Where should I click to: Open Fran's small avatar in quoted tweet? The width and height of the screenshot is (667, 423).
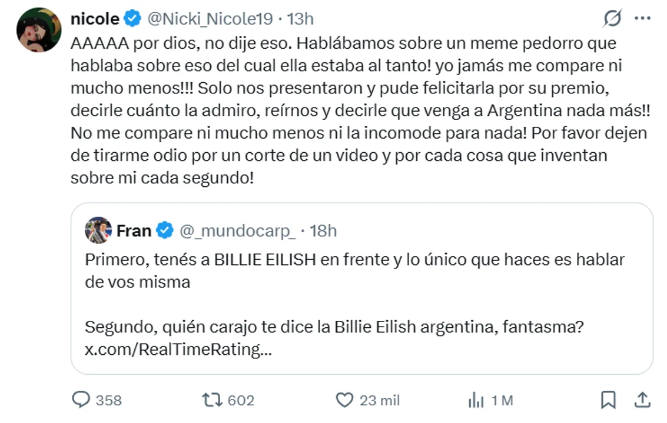[x=98, y=230]
